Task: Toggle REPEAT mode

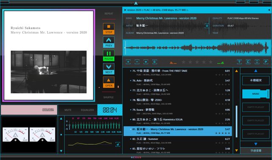Action: [x=109, y=14]
